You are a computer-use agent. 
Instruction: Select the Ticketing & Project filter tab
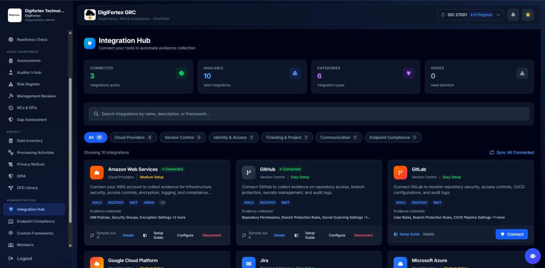[x=287, y=137]
